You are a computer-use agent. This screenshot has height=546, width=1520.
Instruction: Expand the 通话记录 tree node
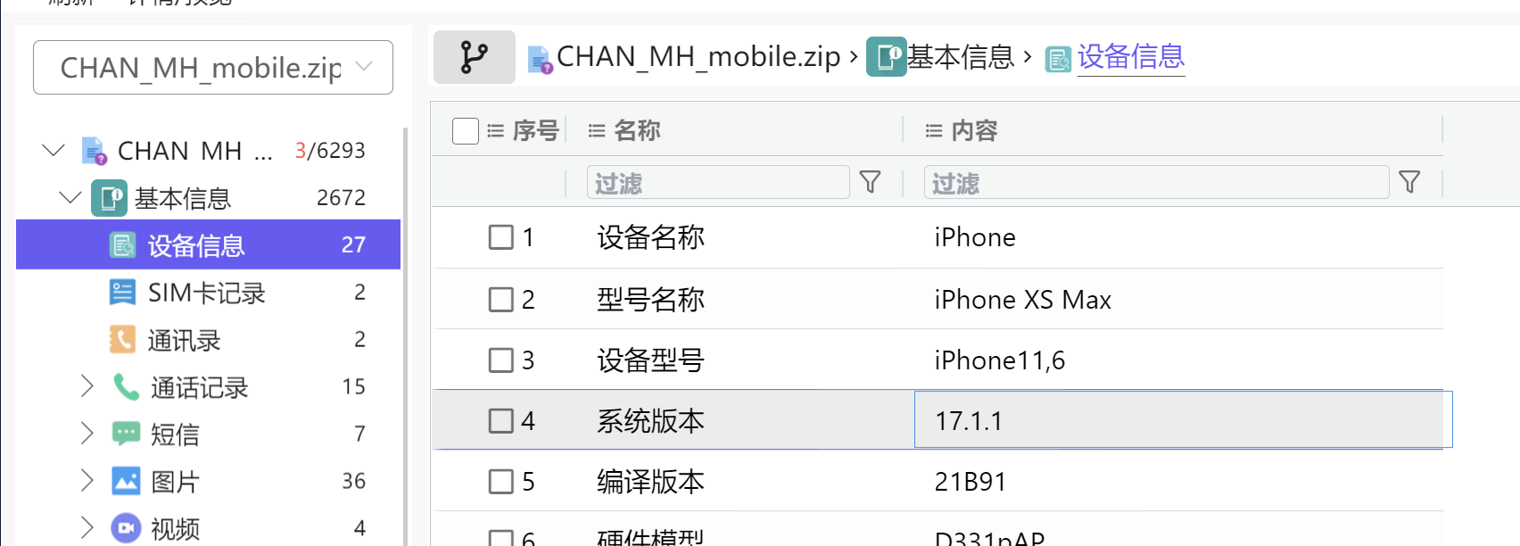[x=87, y=386]
